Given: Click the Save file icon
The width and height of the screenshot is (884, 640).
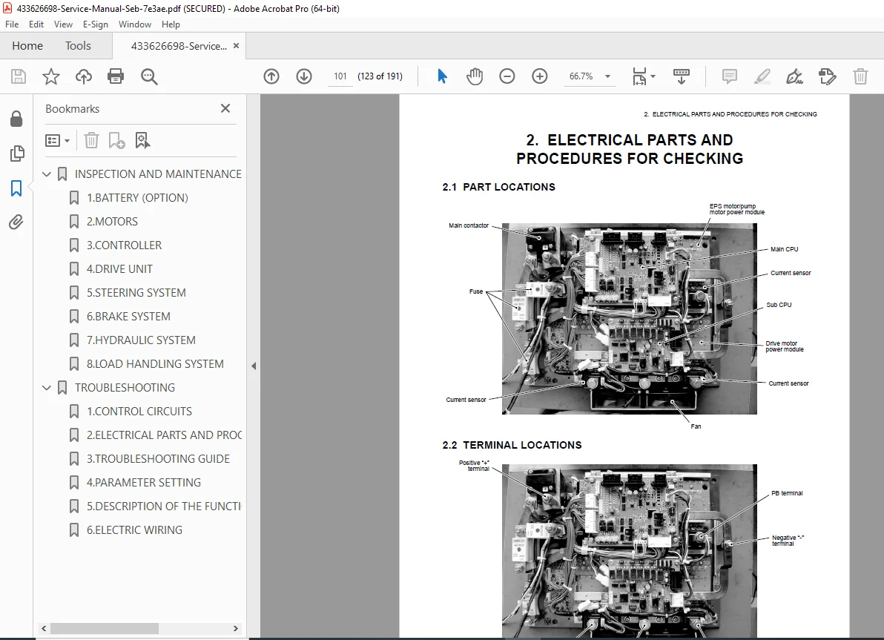Looking at the screenshot, I should click(x=19, y=76).
